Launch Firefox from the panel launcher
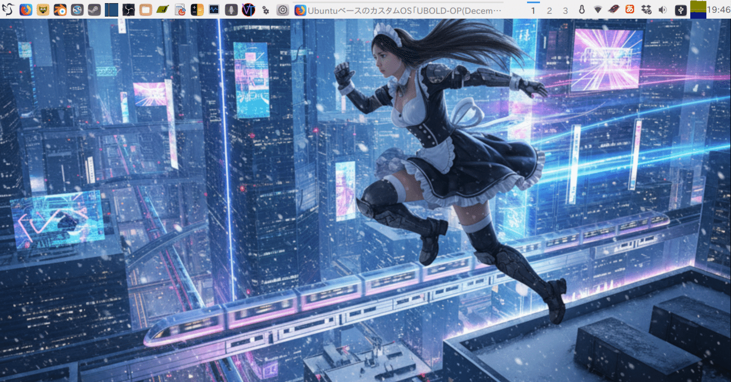 tap(26, 10)
